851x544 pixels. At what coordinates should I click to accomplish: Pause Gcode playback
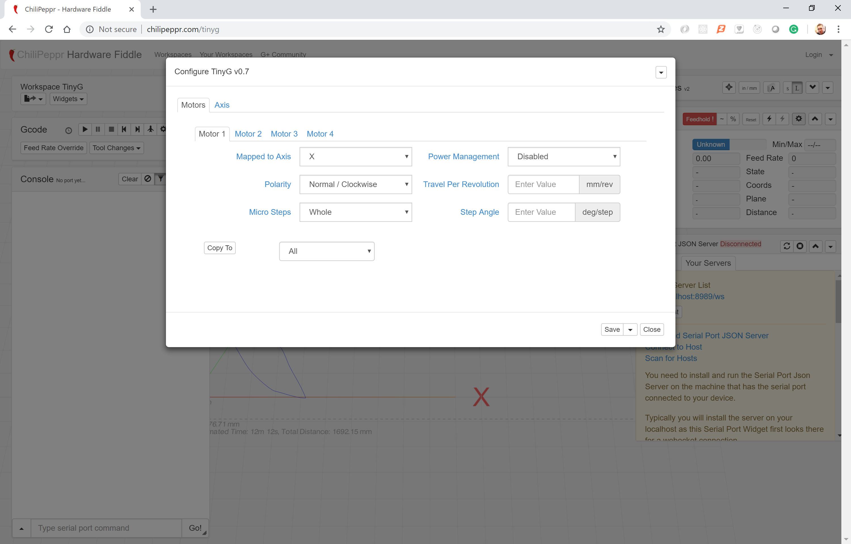coord(98,129)
